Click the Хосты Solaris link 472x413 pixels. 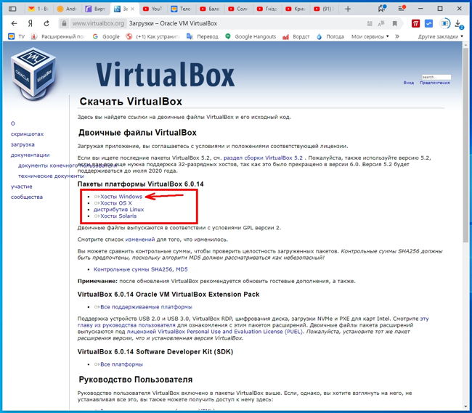[x=118, y=216]
